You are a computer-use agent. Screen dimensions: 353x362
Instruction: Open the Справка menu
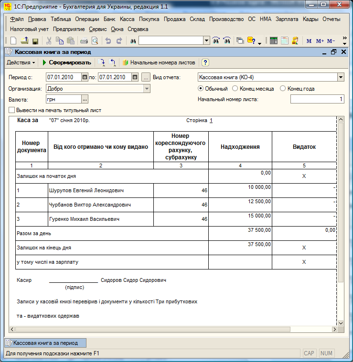(x=138, y=29)
